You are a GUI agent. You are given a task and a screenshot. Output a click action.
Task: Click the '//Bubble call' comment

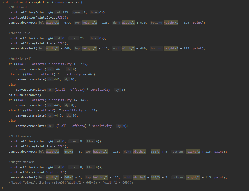(20, 59)
